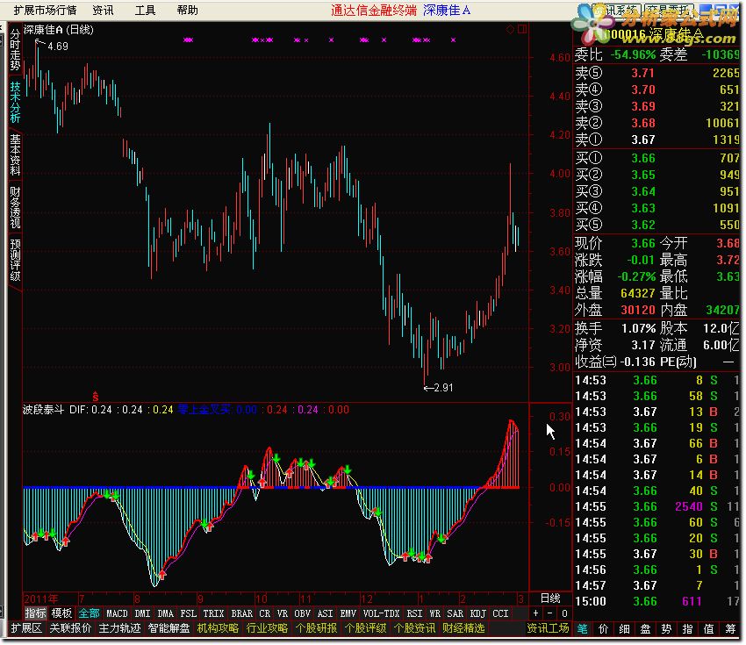
Task: Select the 模板 tab in indicator bar
Action: [61, 613]
